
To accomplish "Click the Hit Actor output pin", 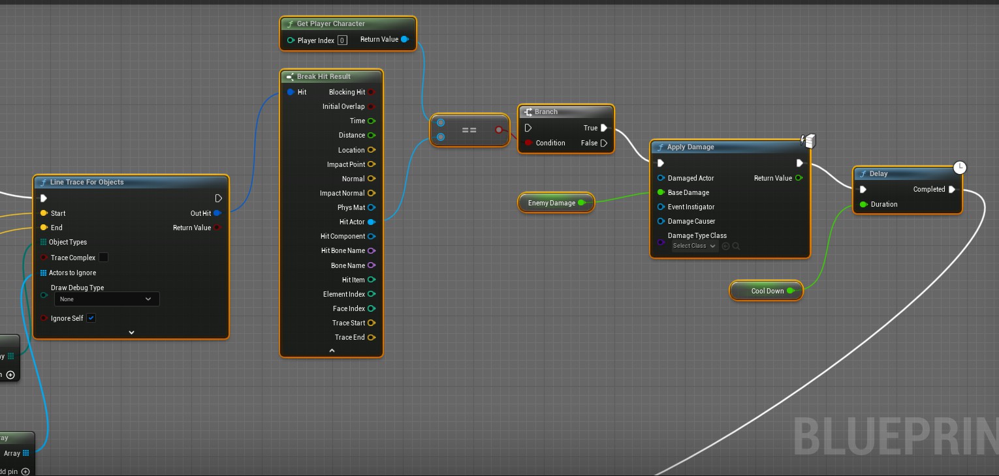I will pyautogui.click(x=371, y=222).
